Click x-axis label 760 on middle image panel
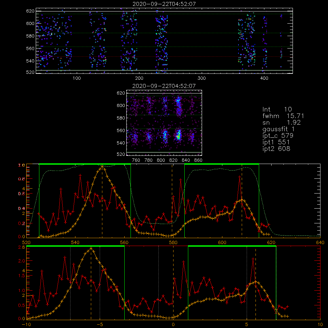Viewport: 328px width, 328px height. (x=136, y=160)
